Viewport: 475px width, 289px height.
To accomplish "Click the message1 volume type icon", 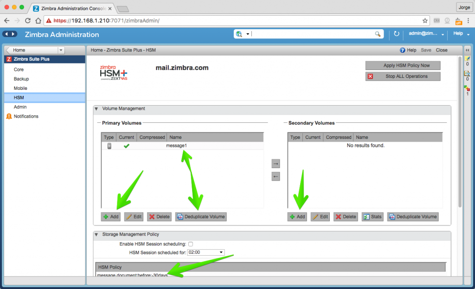I will (109, 146).
